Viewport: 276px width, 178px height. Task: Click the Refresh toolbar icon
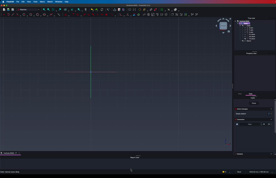[x=102, y=9]
